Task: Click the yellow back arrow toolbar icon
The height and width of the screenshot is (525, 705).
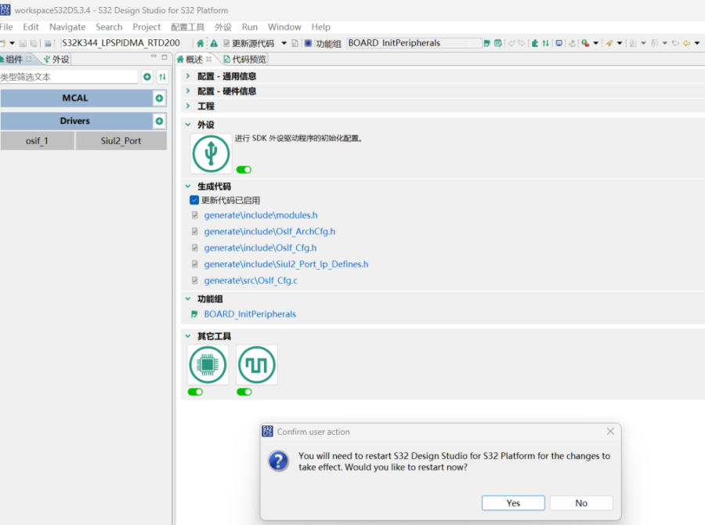Action: [686, 43]
